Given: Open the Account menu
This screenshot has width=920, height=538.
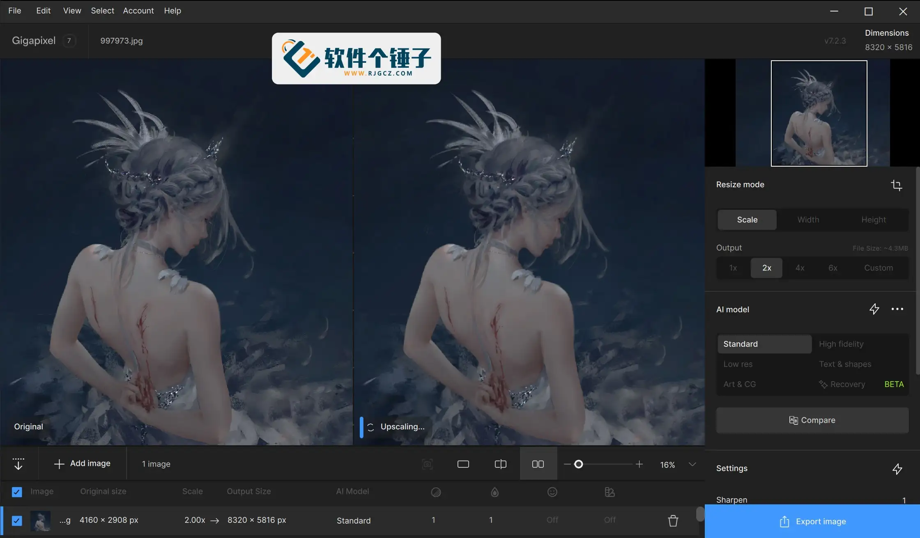Looking at the screenshot, I should click(138, 11).
